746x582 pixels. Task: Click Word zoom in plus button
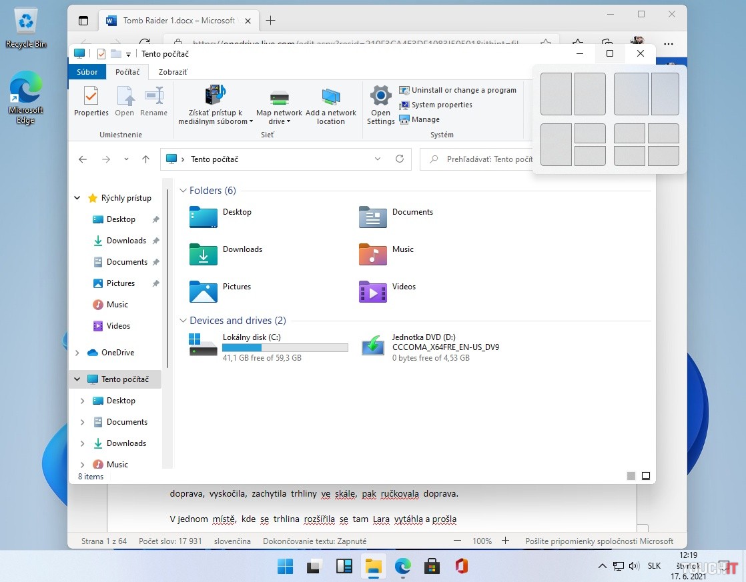[505, 541]
